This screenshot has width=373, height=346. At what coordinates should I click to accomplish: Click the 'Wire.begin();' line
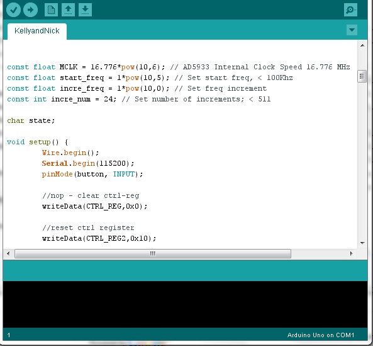[70, 153]
